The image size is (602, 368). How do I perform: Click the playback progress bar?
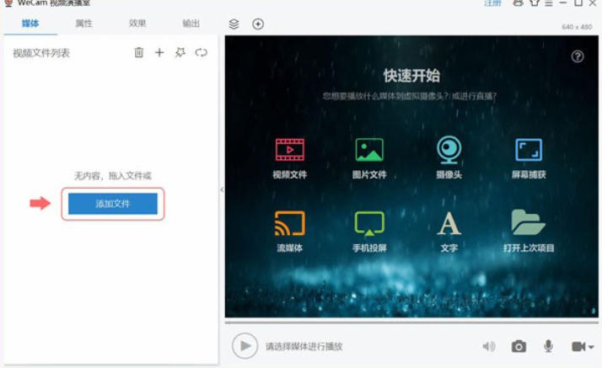click(x=411, y=323)
